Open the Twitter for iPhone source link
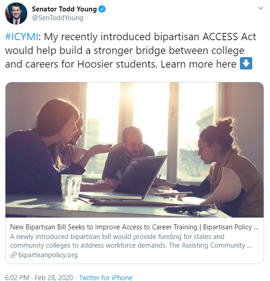Screen dimensions: 270x281 tap(106, 277)
